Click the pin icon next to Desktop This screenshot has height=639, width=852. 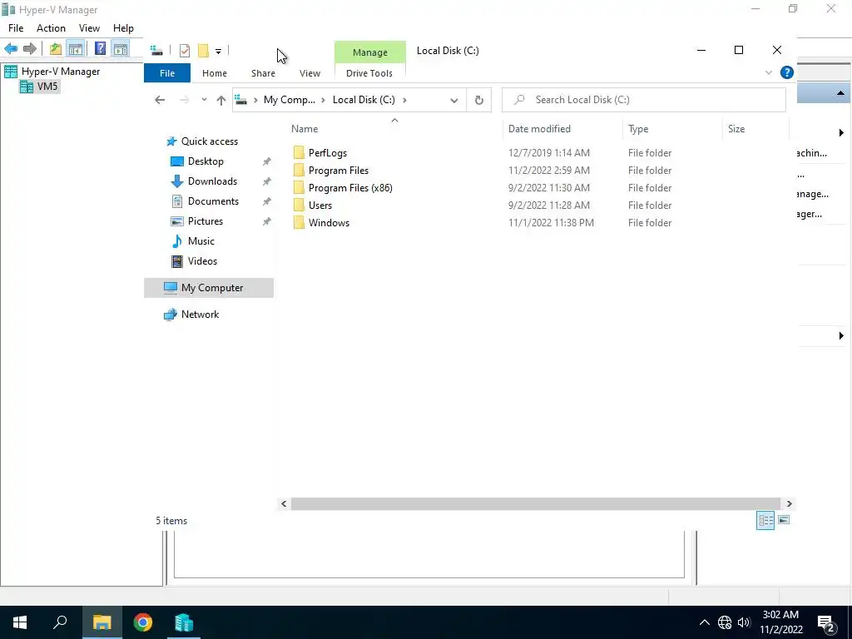(x=267, y=161)
